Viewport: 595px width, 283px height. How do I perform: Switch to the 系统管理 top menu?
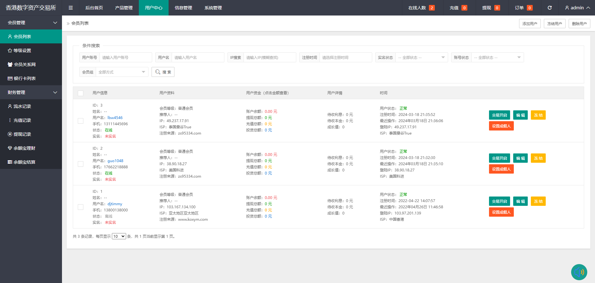click(213, 8)
